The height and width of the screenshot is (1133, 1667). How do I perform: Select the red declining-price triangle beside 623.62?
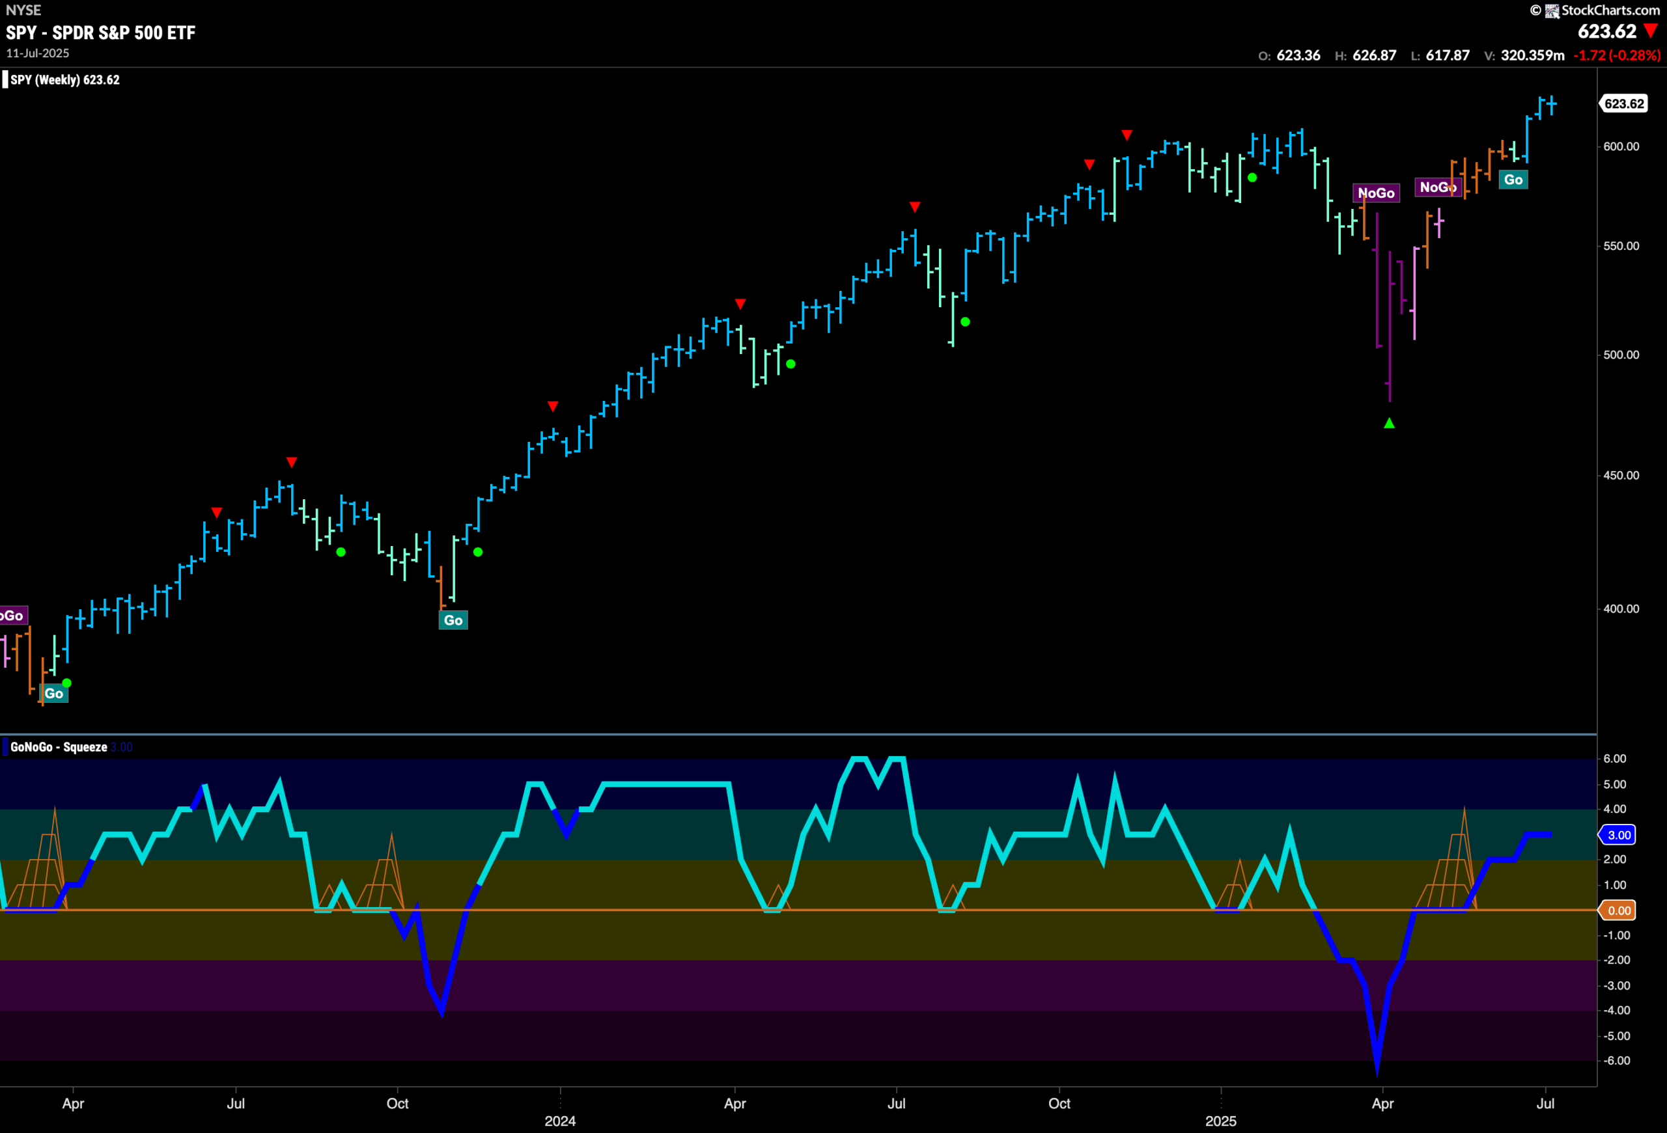tap(1651, 31)
